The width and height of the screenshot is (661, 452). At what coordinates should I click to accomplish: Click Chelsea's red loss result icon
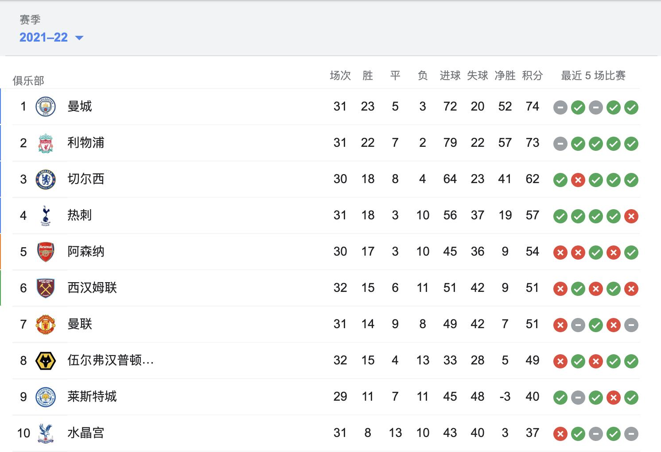[578, 180]
